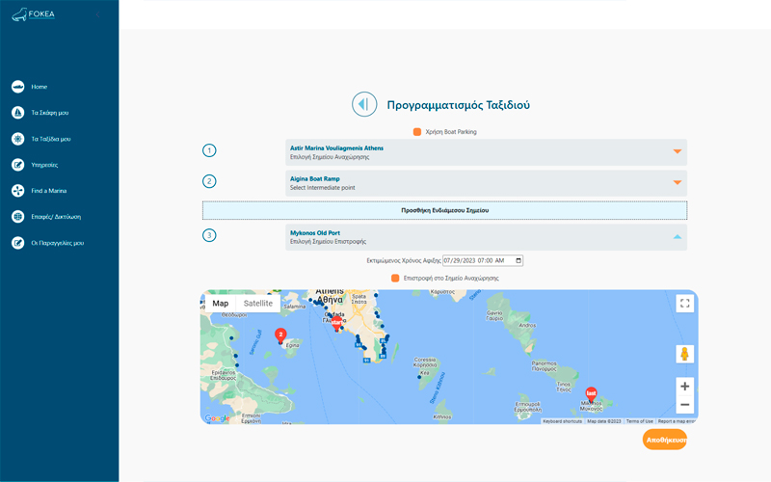The width and height of the screenshot is (771, 482).
Task: Click the Kea island label on the map
Action: pos(424,373)
